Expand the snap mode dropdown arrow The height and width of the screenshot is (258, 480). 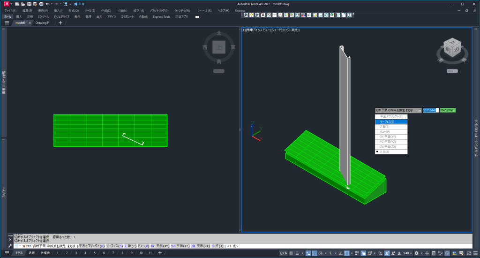pos(303,253)
